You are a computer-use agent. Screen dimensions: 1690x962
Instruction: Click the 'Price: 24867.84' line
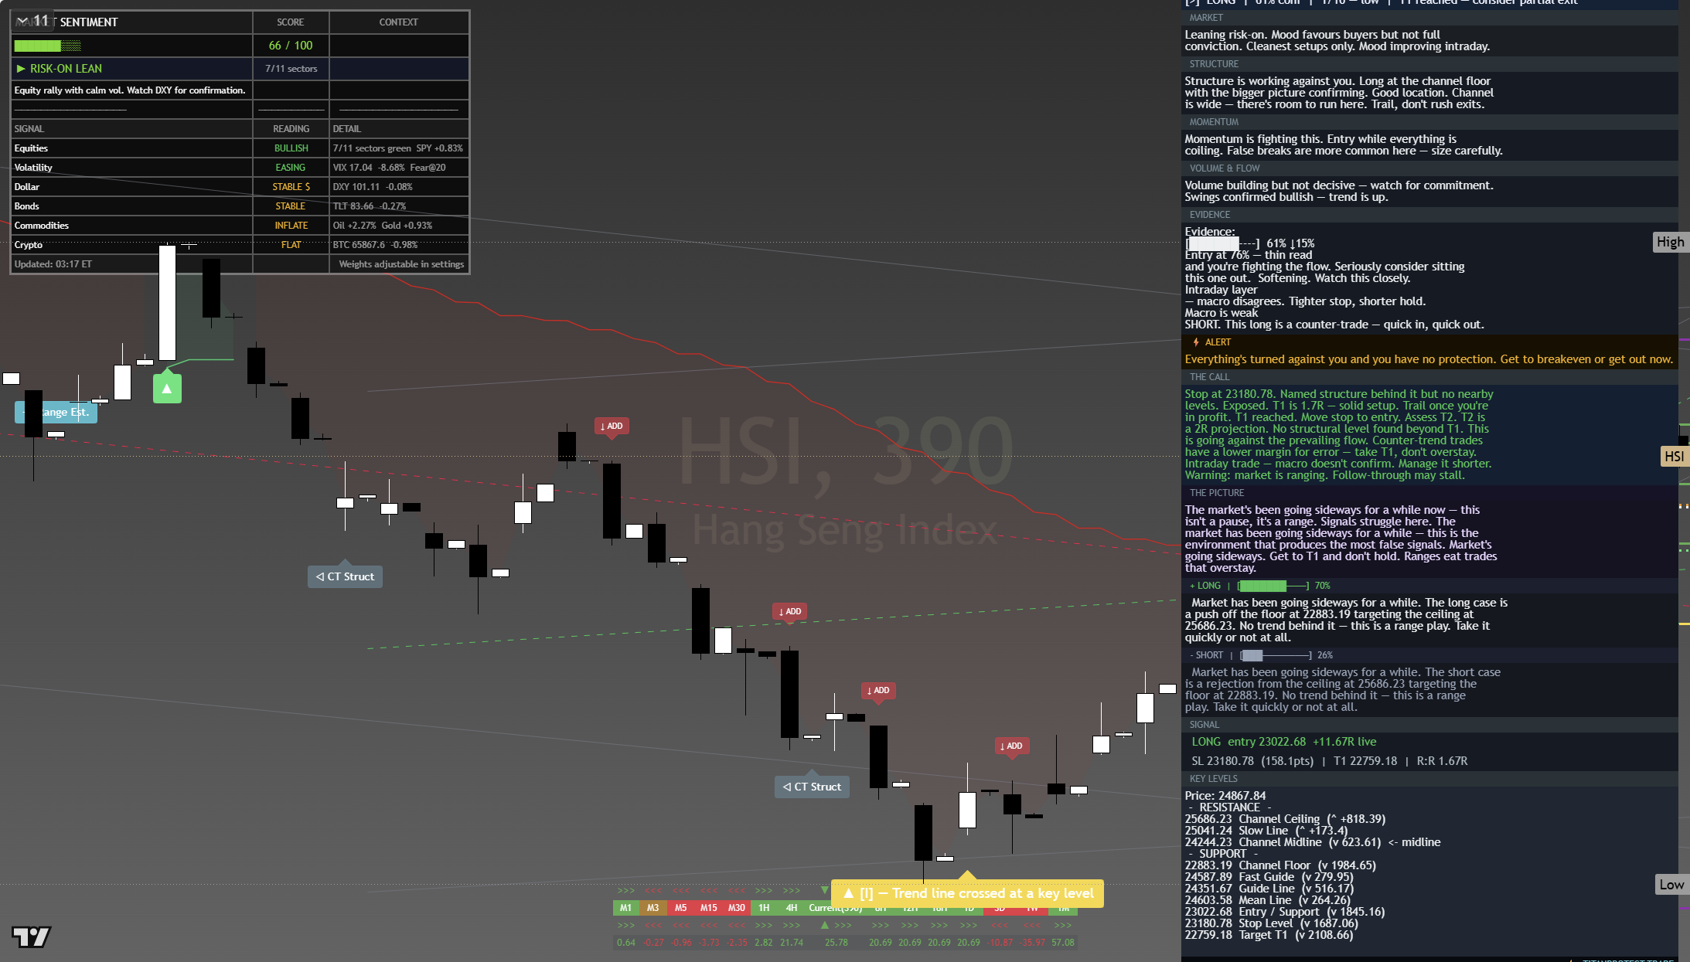(1225, 796)
